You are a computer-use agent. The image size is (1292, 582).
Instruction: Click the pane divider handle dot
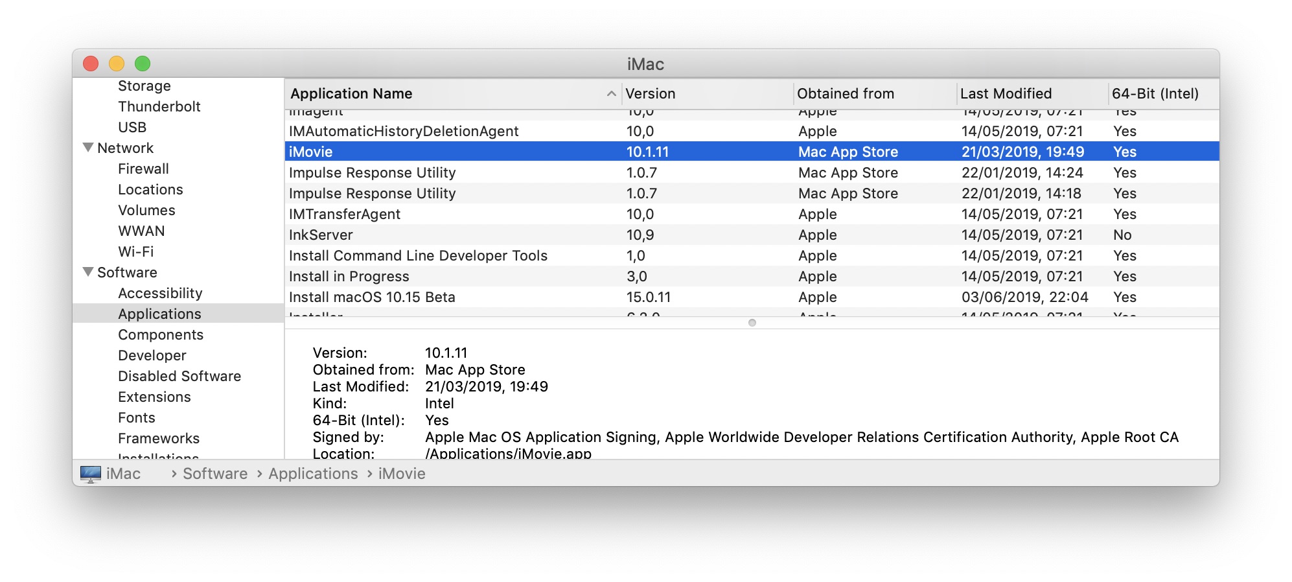pyautogui.click(x=752, y=323)
